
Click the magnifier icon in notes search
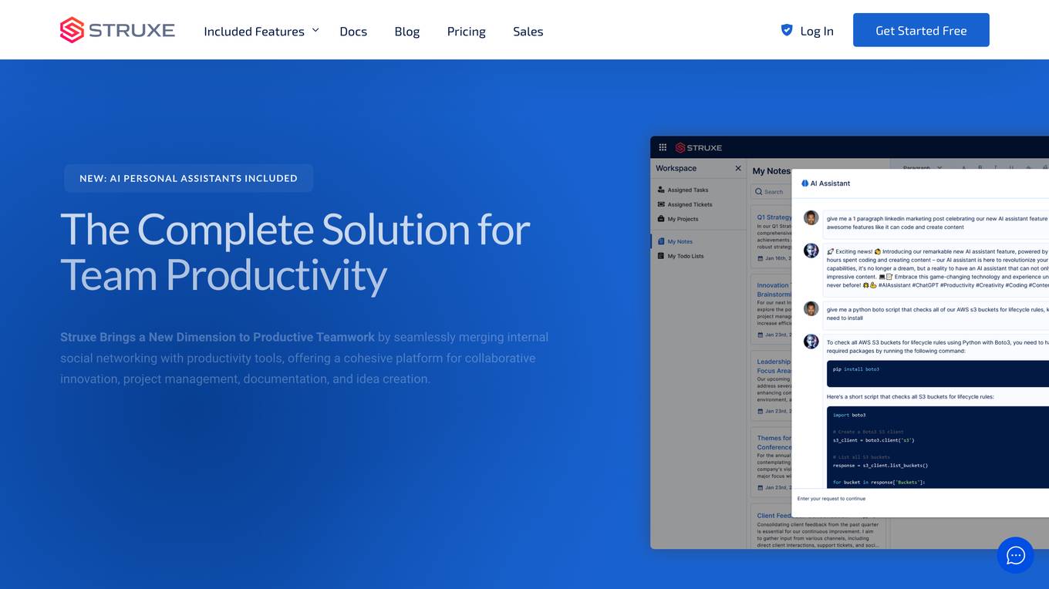tap(759, 192)
